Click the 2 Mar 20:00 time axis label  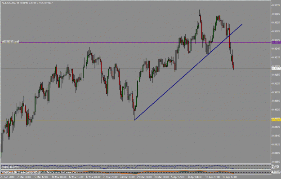(24, 177)
